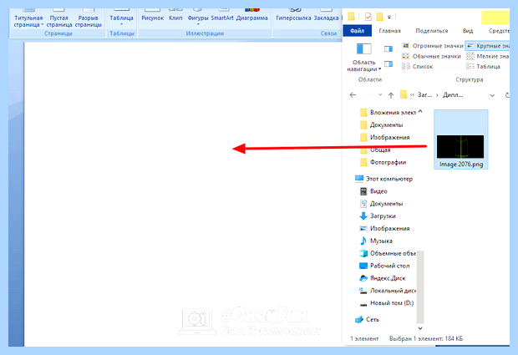Click the navigation pane scrollbar
The image size is (518, 355).
coord(420,287)
